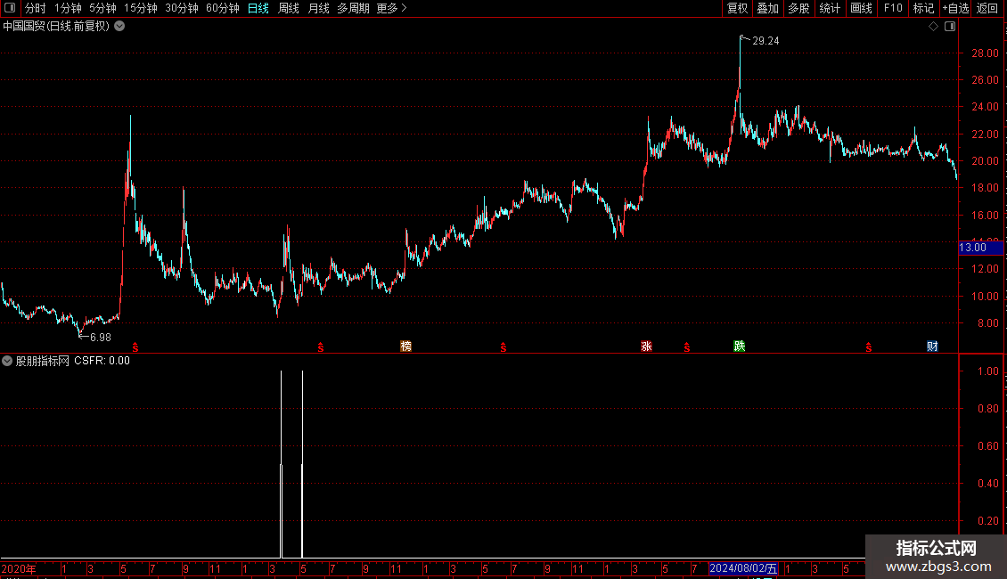1007x579 pixels.
Task: Click the 29.24 high price label
Action: pos(765,40)
